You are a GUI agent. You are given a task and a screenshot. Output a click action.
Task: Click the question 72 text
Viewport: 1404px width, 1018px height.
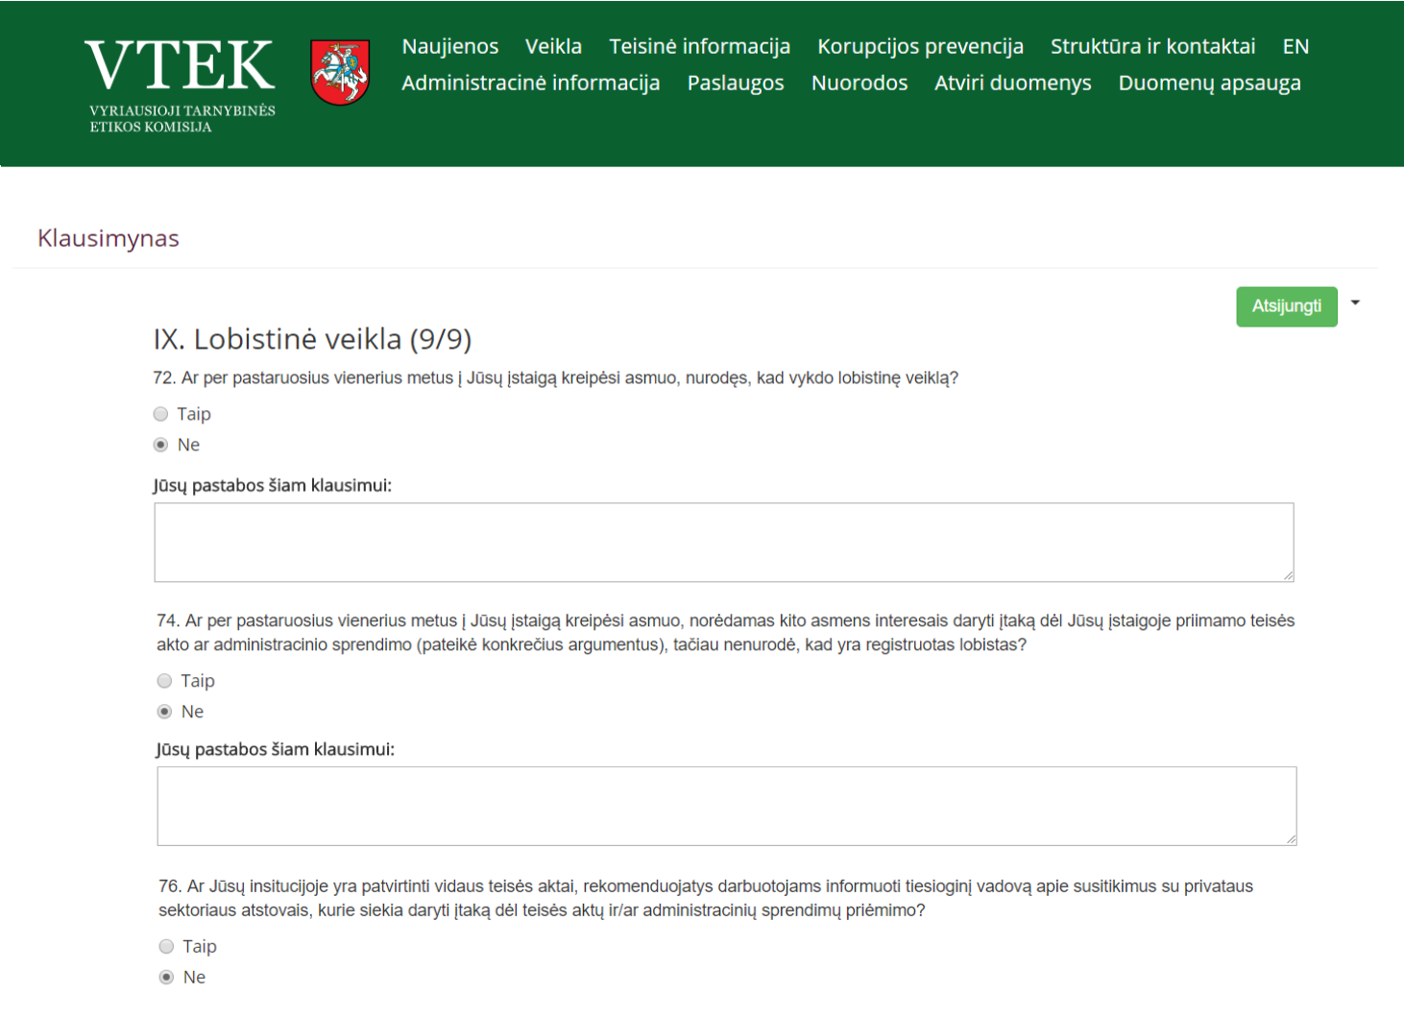556,378
